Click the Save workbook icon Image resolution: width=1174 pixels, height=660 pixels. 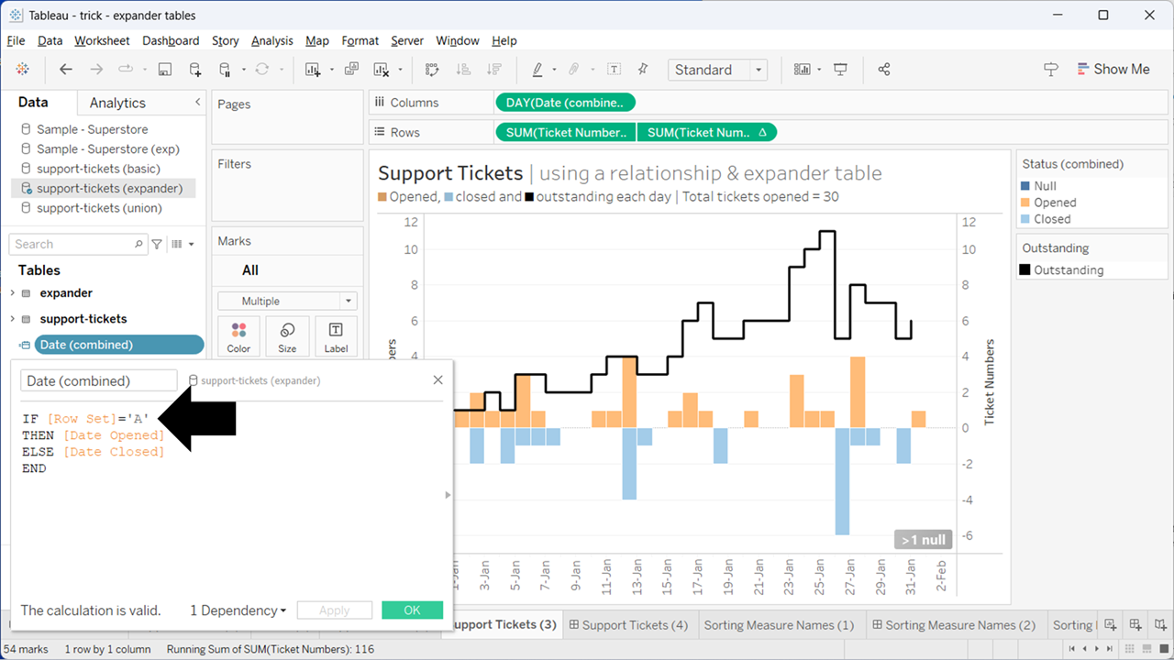click(165, 70)
